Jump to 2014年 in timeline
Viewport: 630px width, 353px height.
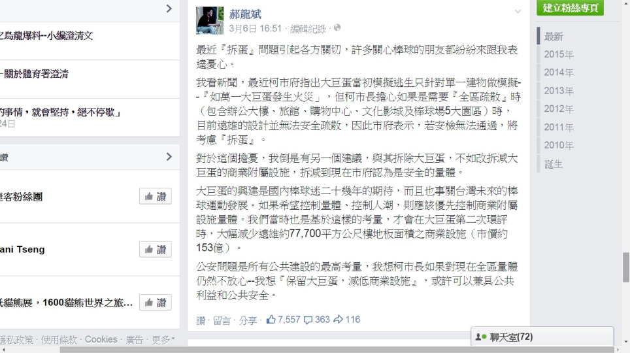point(559,73)
